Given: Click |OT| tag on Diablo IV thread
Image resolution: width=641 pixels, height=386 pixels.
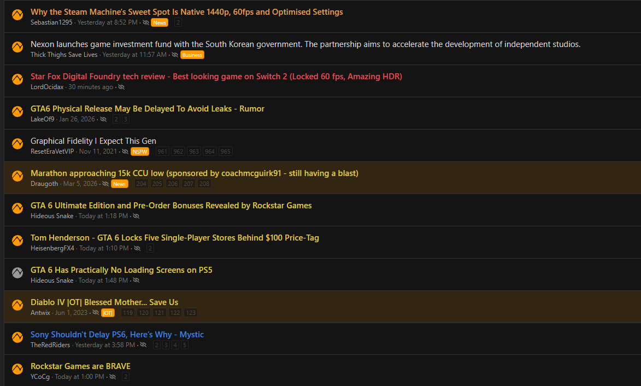Looking at the screenshot, I should [108, 313].
